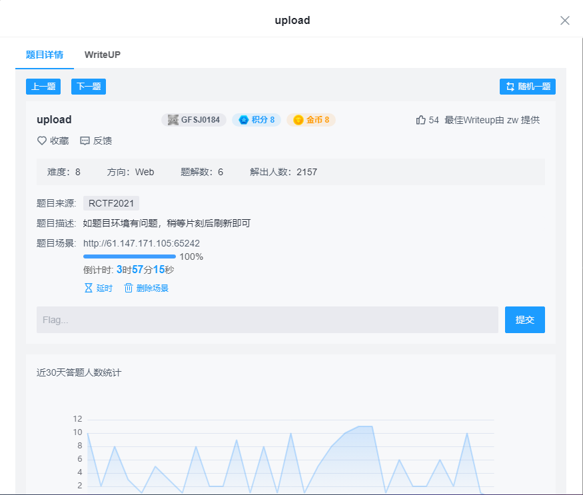Like the challenge with thumbs-up icon
Screen dimensions: 583x495
pos(420,120)
